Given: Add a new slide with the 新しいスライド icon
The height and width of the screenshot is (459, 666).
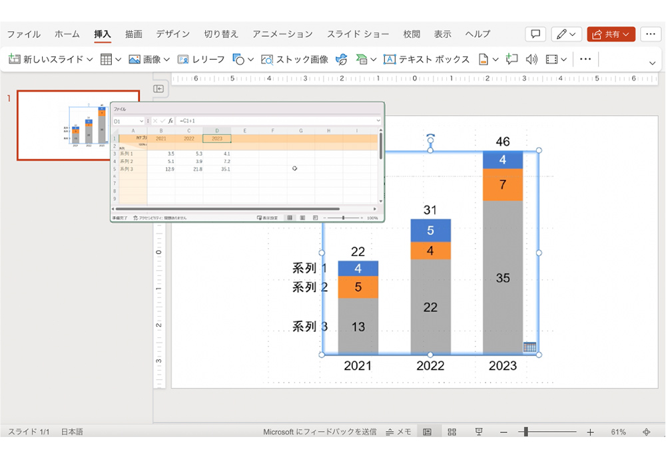Looking at the screenshot, I should click(x=15, y=59).
